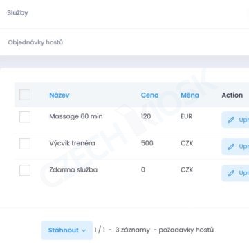Edit the Výcvik trenéra service

(235, 147)
